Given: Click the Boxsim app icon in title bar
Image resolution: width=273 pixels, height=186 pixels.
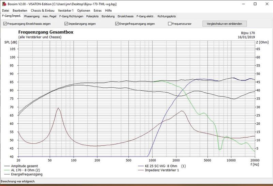Looking at the screenshot, I should (x=4, y=3).
